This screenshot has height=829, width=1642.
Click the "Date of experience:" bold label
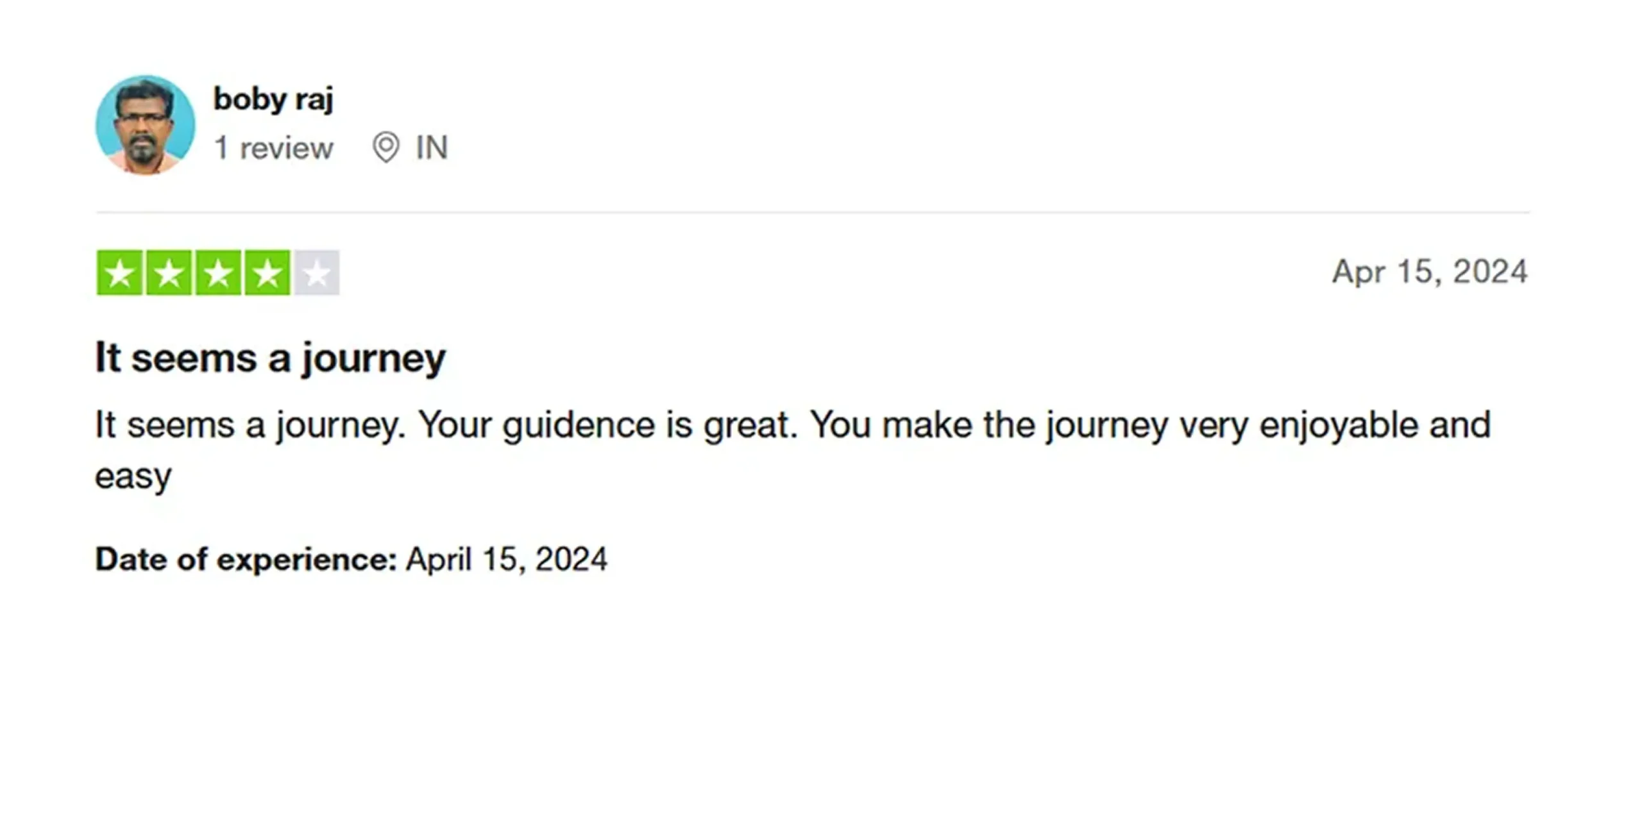click(x=246, y=559)
